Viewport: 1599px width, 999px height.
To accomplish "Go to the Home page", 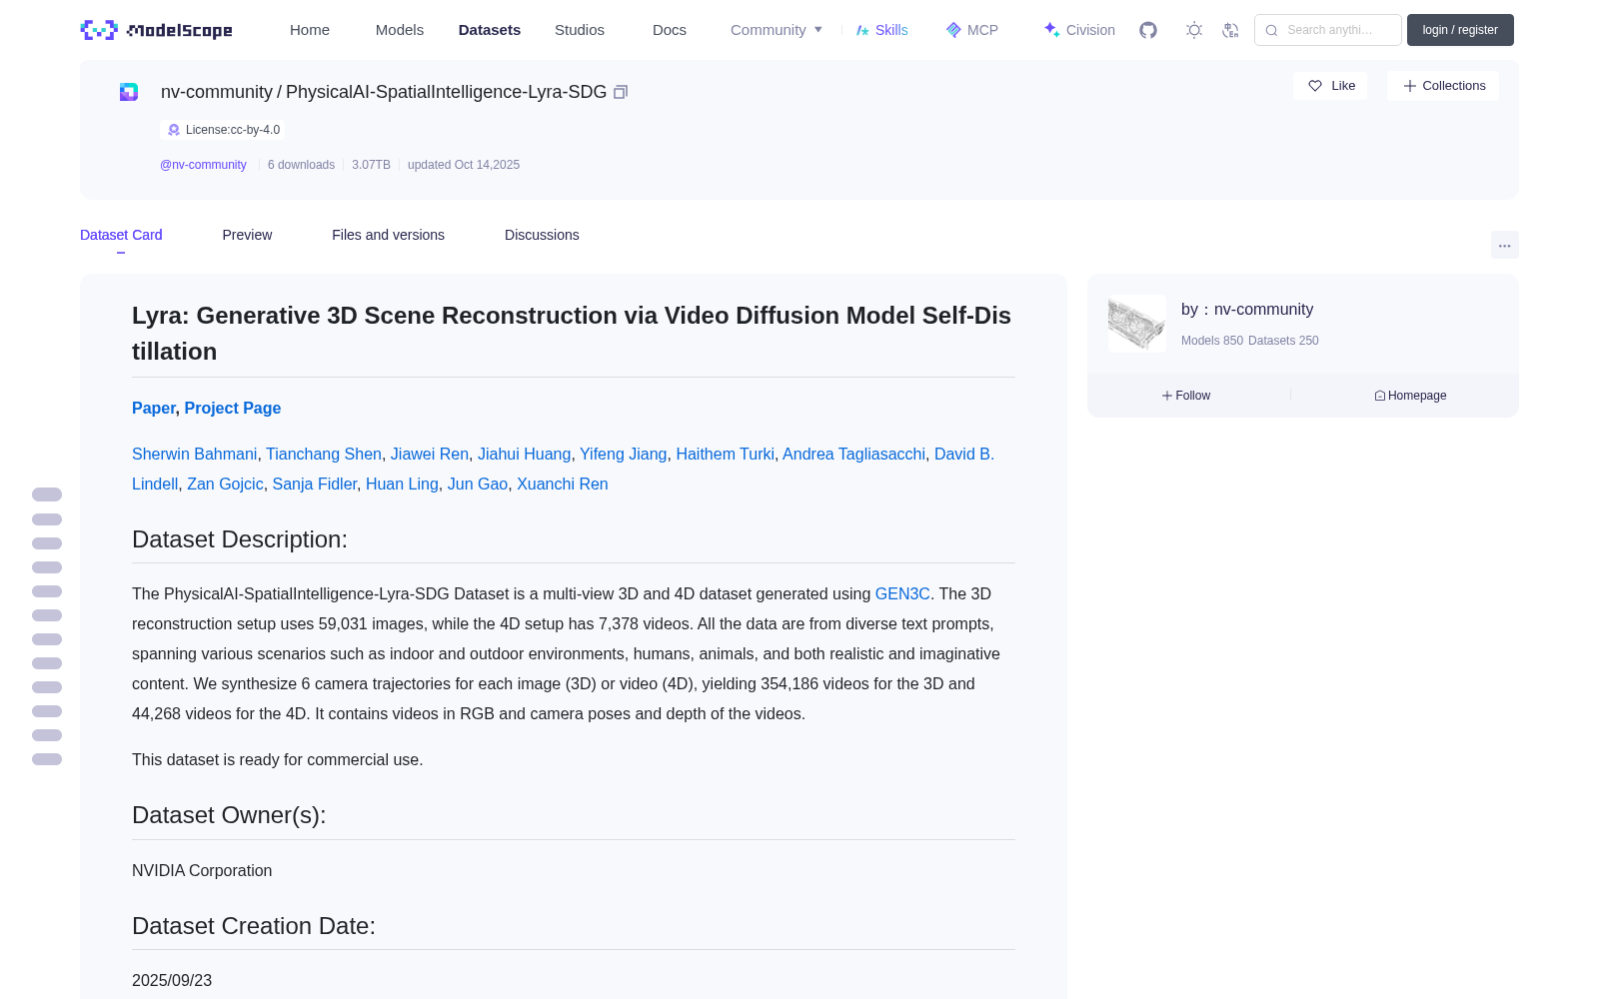I will 310,30.
